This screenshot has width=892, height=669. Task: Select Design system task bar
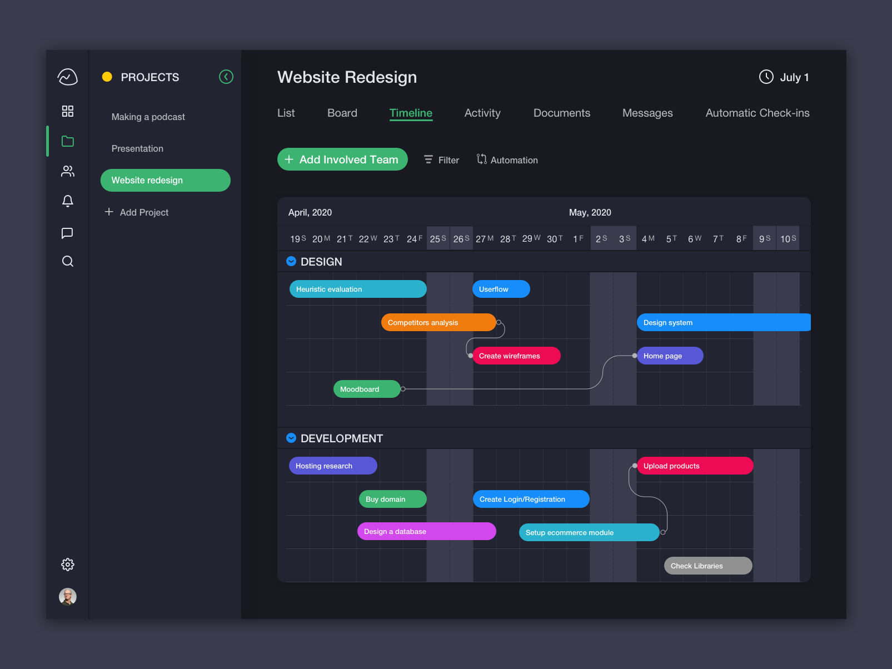point(724,322)
